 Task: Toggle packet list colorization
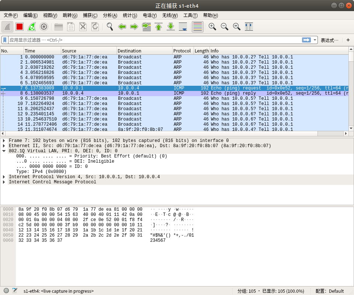pos(198,27)
